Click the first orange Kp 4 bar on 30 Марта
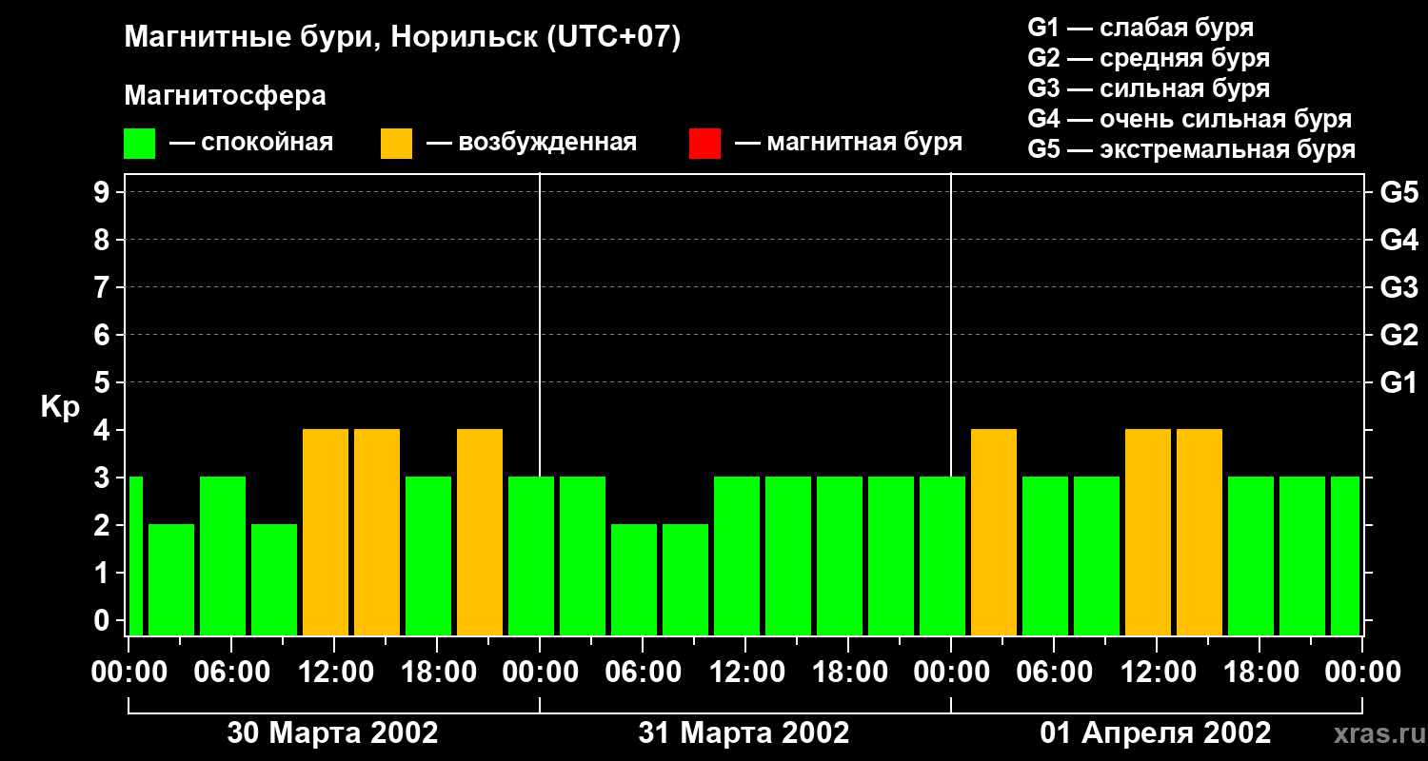 click(x=326, y=532)
